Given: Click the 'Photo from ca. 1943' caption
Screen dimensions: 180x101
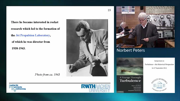Looking at the screenshot, I should click(x=47, y=74).
